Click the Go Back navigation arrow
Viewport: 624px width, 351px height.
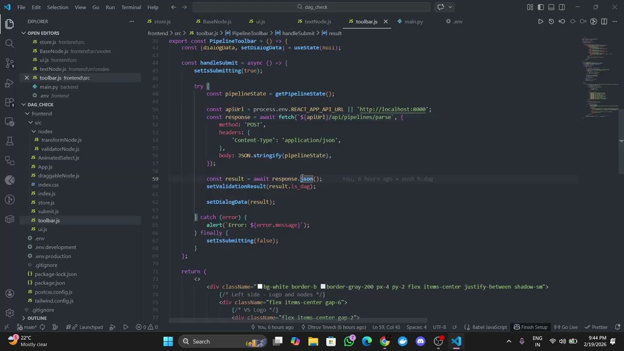pos(174,7)
